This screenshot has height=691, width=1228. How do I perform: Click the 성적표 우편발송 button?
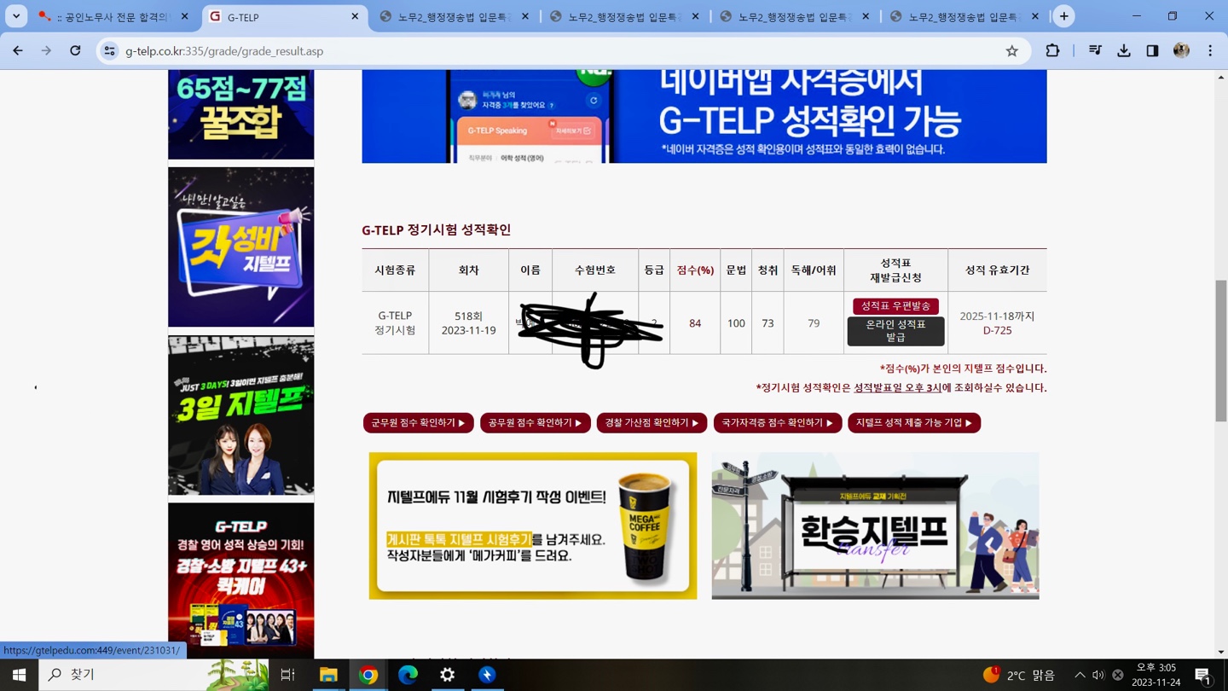point(895,305)
